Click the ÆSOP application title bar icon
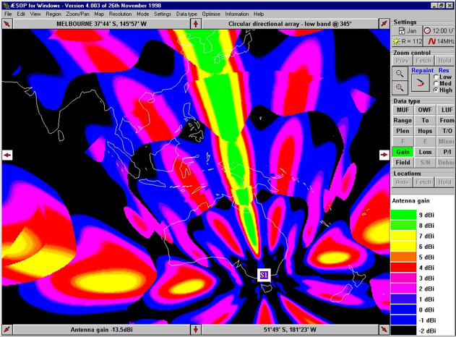 click(6, 6)
